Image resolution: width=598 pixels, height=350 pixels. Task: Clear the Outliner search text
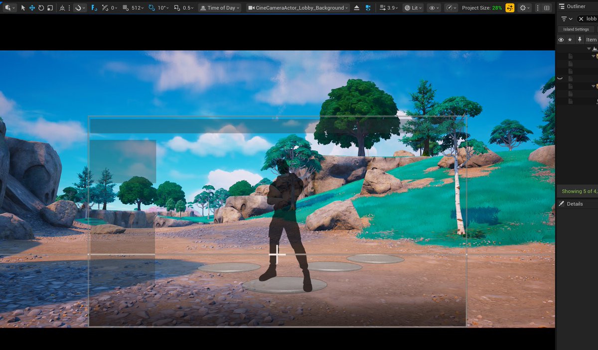click(581, 18)
